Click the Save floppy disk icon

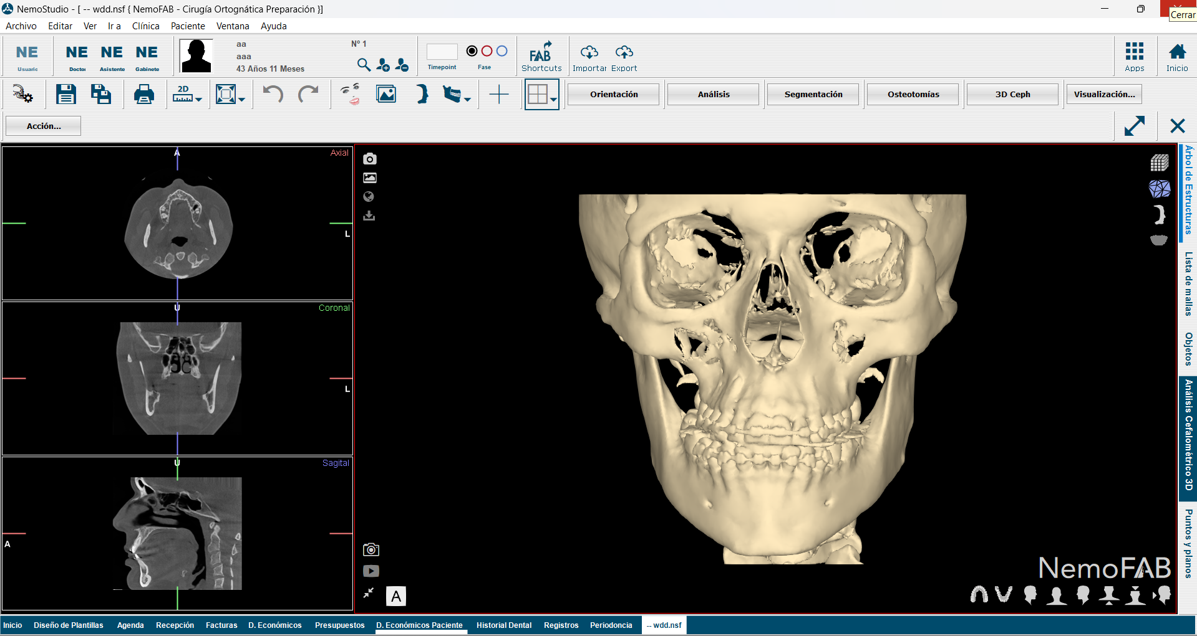point(65,94)
